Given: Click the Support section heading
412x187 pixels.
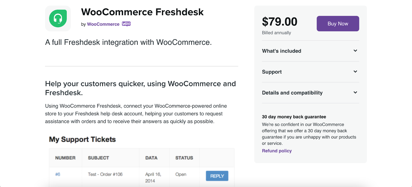Looking at the screenshot, I should [272, 72].
